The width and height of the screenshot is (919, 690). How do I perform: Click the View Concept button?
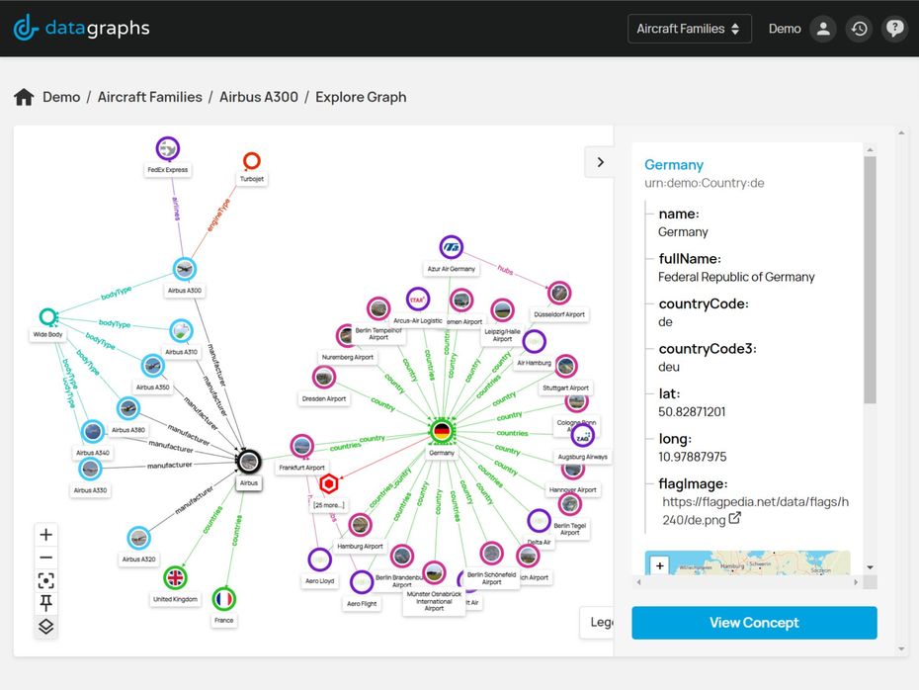point(754,623)
